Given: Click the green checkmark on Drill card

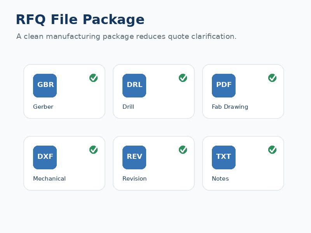Looking at the screenshot, I should (183, 78).
